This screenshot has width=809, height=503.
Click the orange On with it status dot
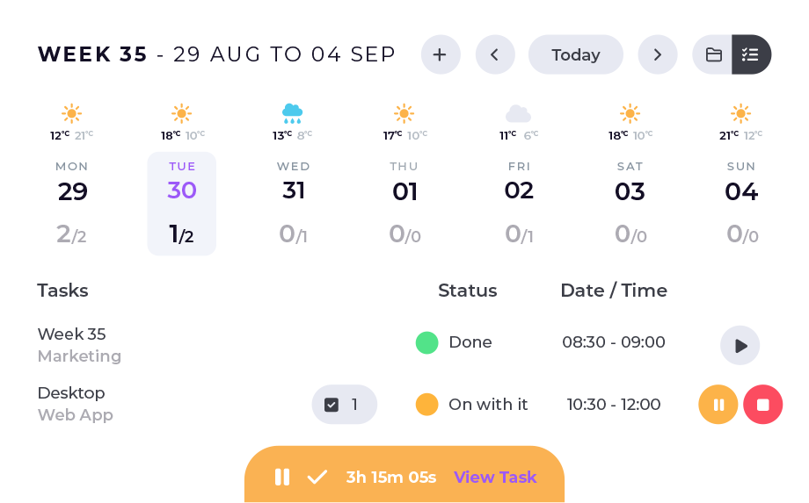click(426, 405)
